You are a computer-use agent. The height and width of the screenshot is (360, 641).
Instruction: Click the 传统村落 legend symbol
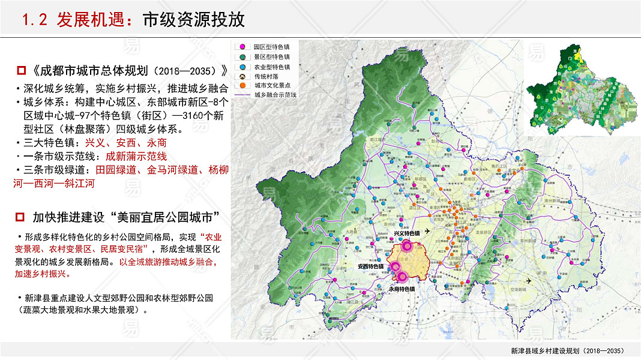coord(242,76)
